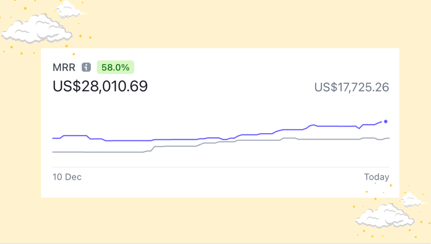Viewport: 431px width, 244px height.
Task: Click the small cloud above the large top-left cloud
Action: coord(70,10)
